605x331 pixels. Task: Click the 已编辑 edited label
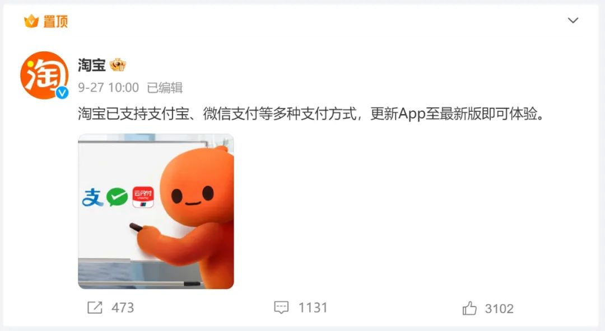(165, 87)
